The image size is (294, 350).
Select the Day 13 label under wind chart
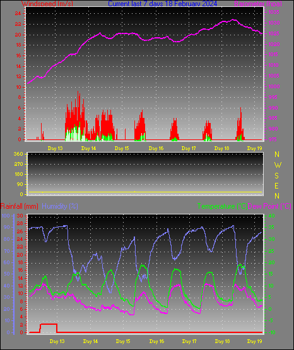point(55,148)
